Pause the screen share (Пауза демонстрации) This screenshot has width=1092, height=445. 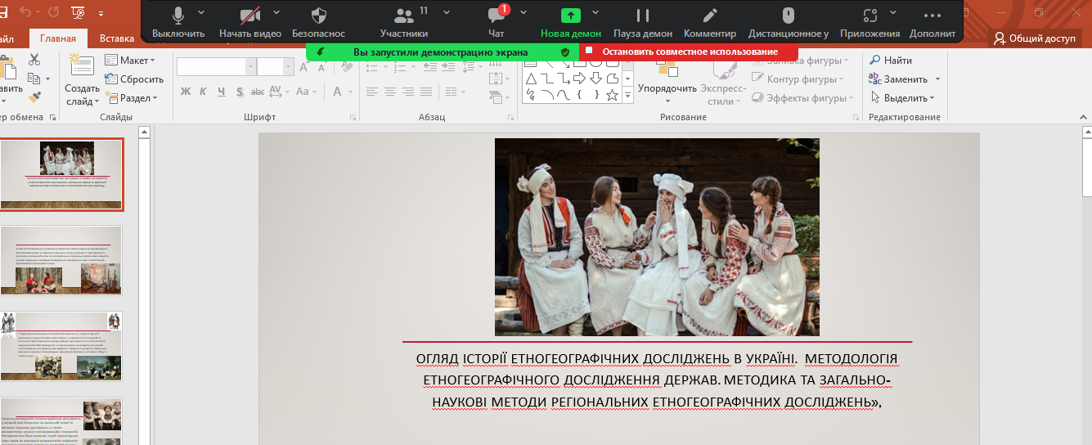pos(642,16)
